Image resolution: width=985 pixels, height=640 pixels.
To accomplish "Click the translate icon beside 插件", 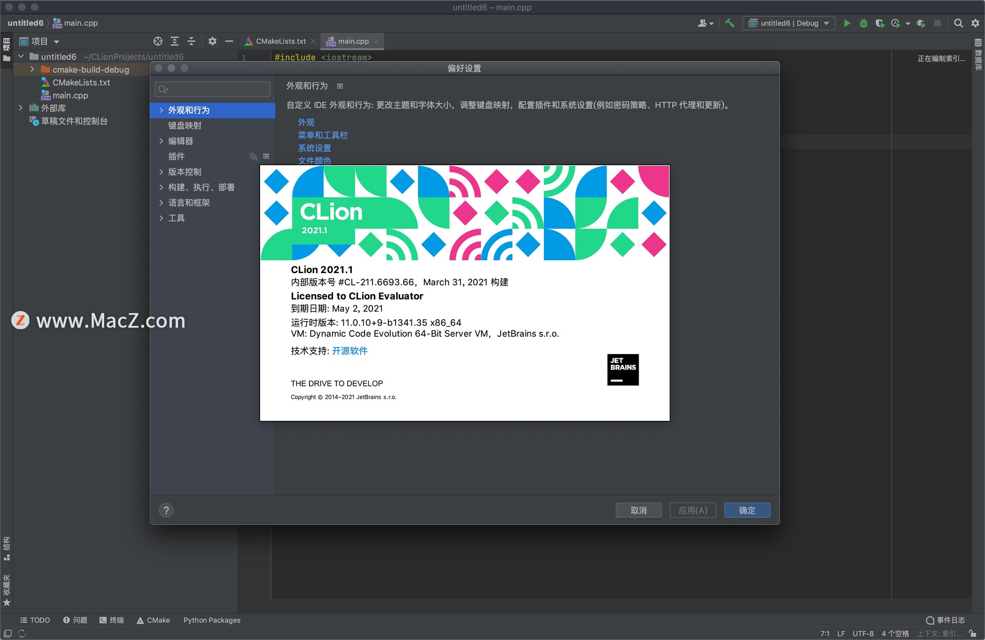I will pos(253,157).
